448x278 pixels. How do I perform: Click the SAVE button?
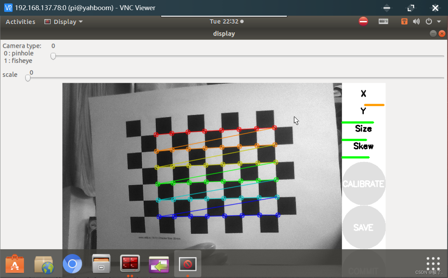pos(363,227)
